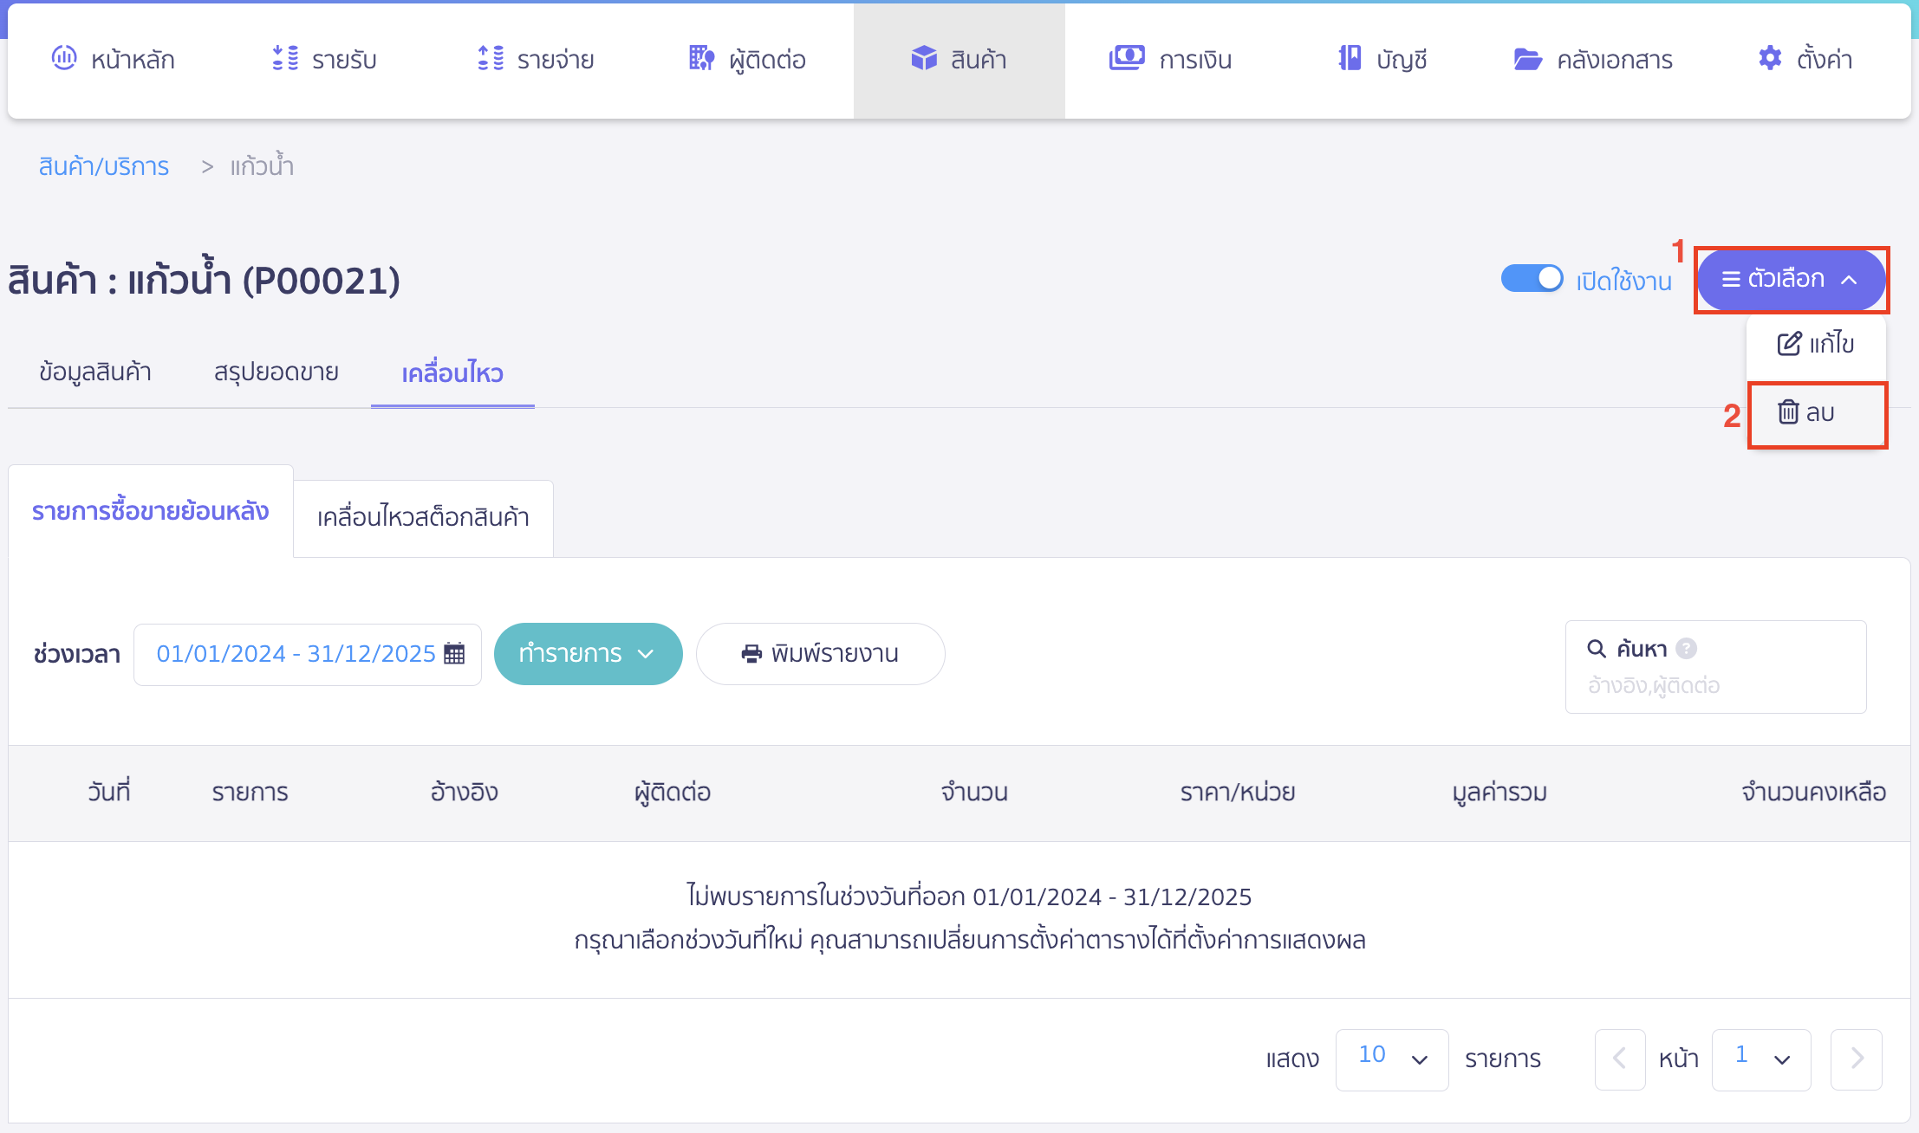Click the การเงิน money icon

pyautogui.click(x=1127, y=58)
